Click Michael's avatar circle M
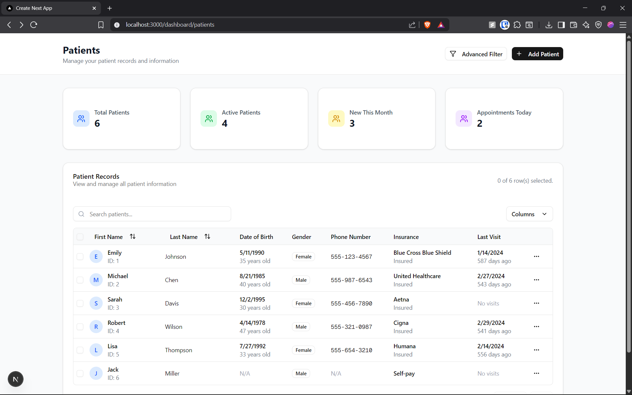This screenshot has width=632, height=395. (96, 280)
